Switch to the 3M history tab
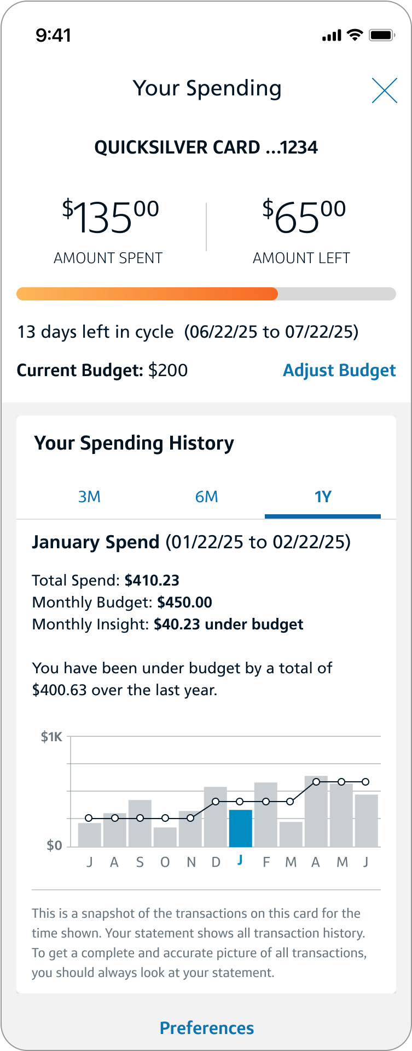Screen dimensions: 412x1051 point(89,497)
